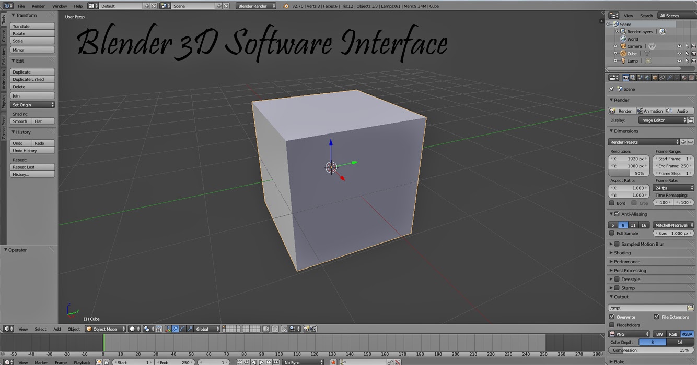
Task: Open the Image Editor display dropdown
Action: [663, 120]
